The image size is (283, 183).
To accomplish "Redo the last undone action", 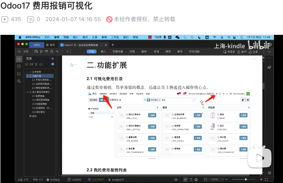I will 62,52.
